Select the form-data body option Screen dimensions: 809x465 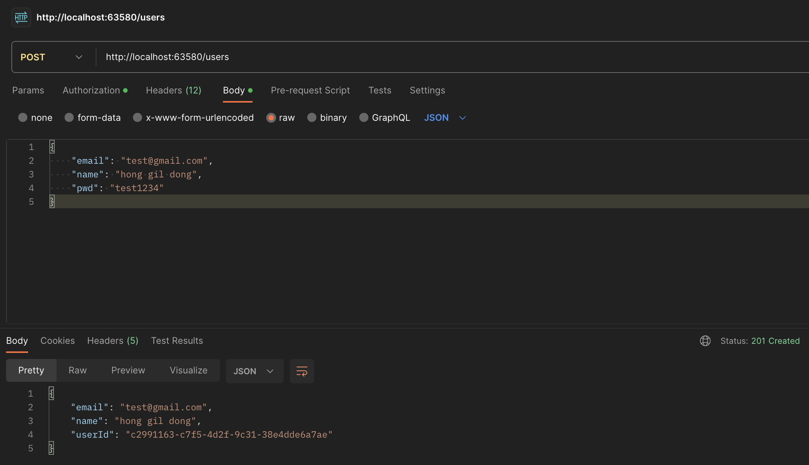coord(69,118)
